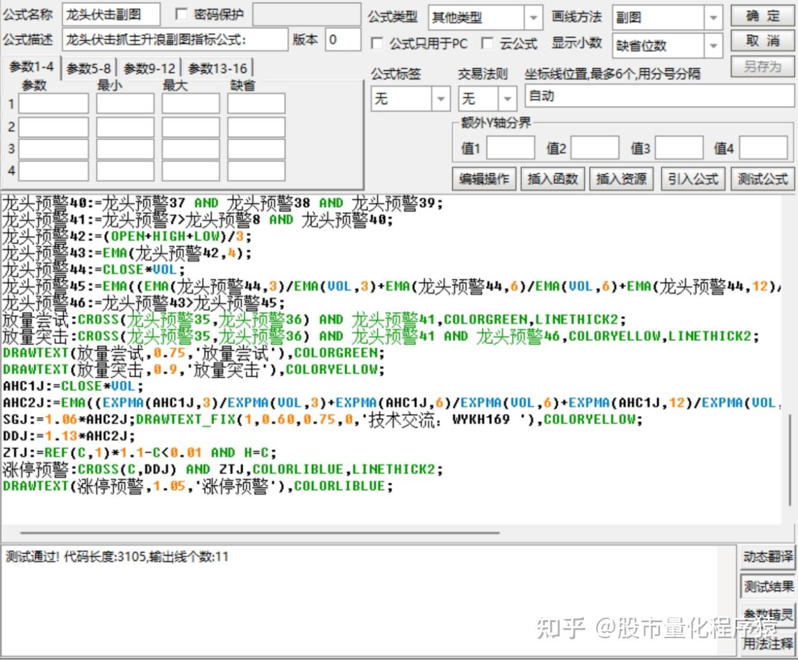Click the 公式描述 text field
The height and width of the screenshot is (660, 798).
pyautogui.click(x=175, y=40)
